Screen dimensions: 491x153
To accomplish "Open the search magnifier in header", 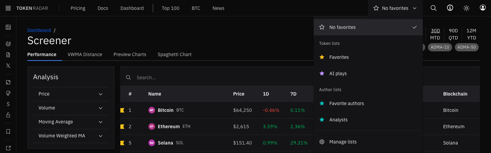I will [433, 8].
